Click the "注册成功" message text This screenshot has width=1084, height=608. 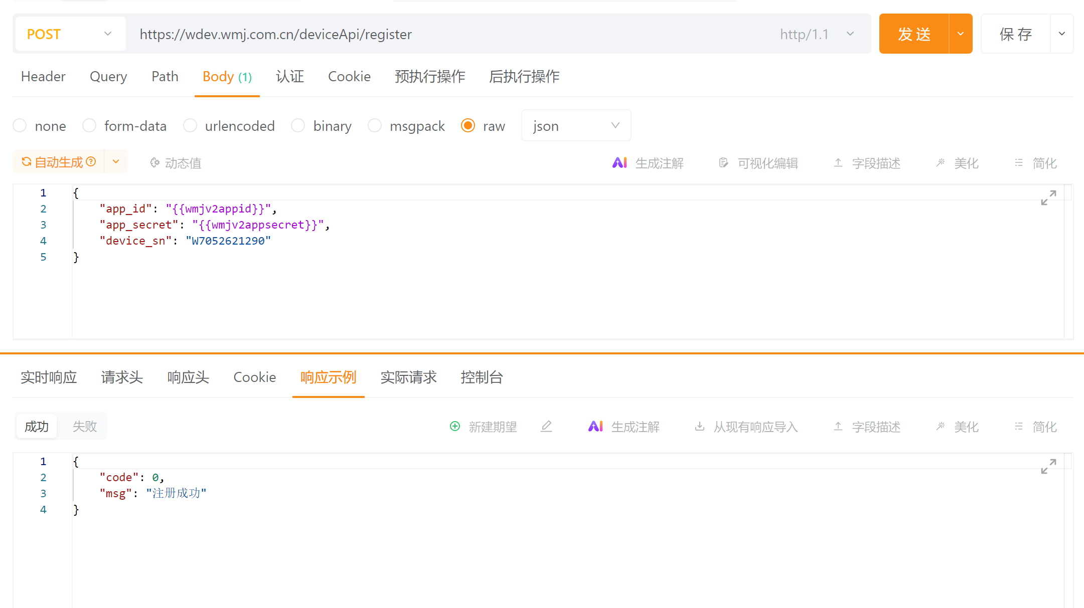tap(176, 493)
